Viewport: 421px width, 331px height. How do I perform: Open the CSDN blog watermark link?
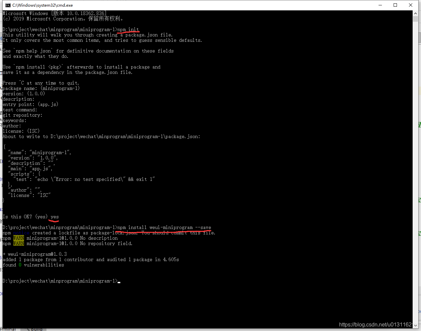376,324
